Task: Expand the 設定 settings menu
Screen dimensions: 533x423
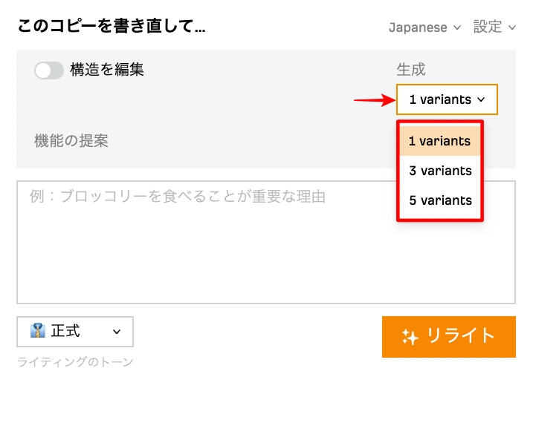Action: [494, 27]
